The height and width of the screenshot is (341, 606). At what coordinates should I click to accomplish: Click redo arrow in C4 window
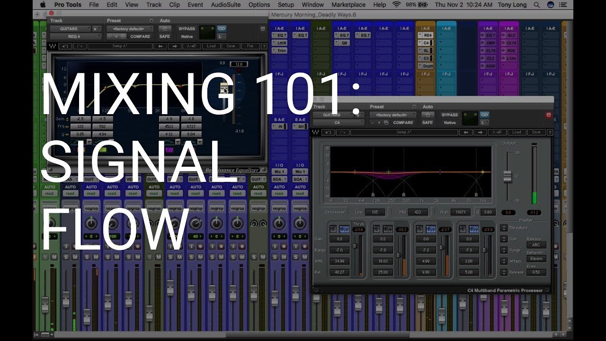342,132
